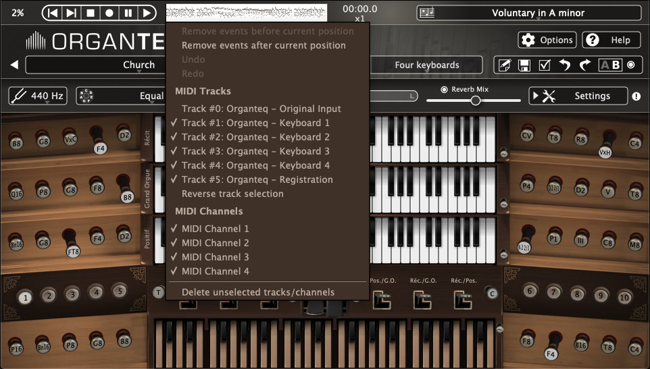Screen dimensions: 650x369
Task: Select combination piston 5
Action: point(120,291)
